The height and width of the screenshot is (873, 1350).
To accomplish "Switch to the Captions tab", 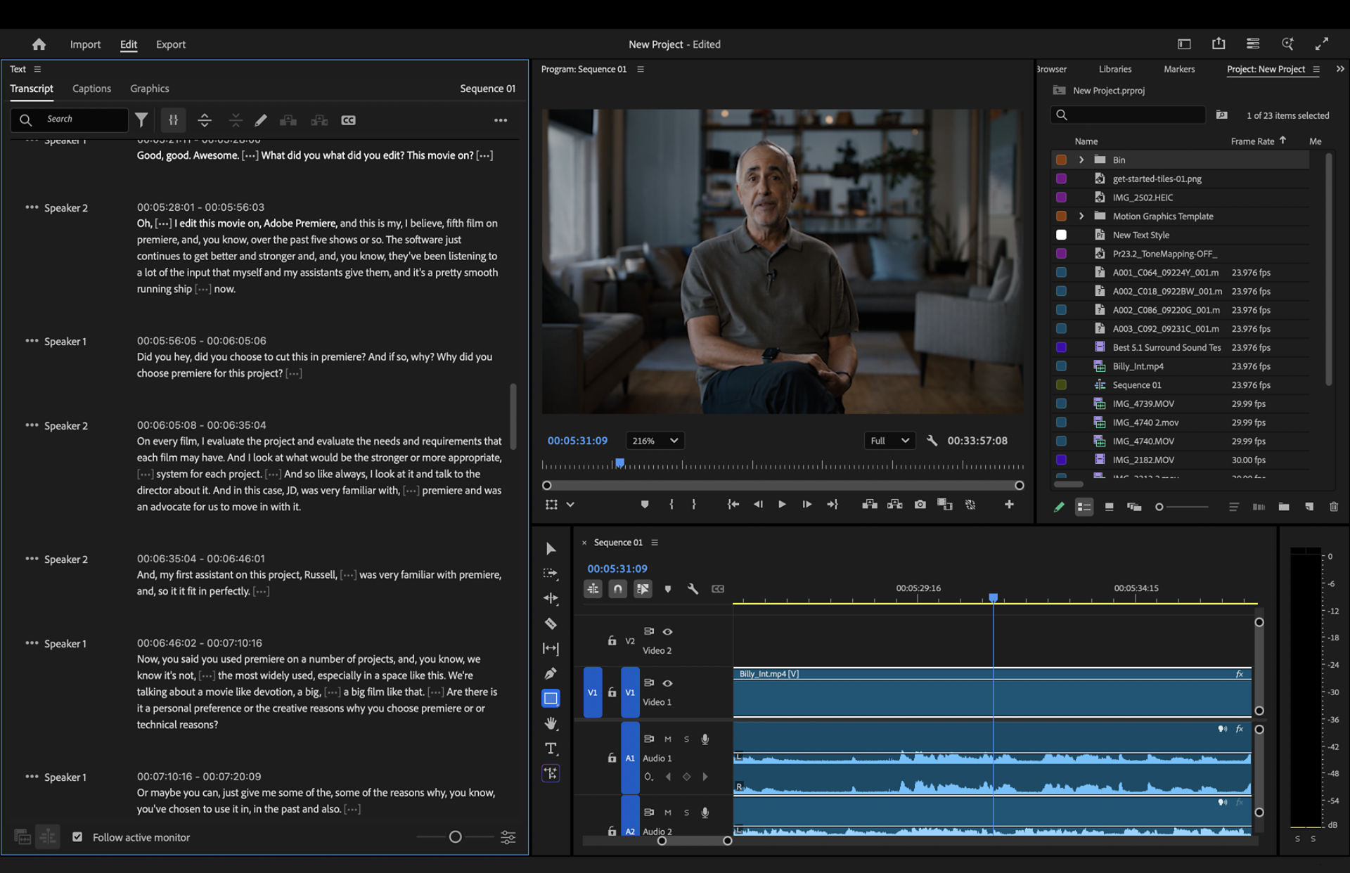I will coord(91,88).
